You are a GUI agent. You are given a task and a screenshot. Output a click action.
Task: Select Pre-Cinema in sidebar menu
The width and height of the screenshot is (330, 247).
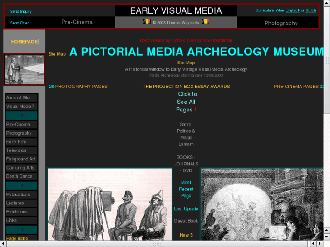point(21,125)
